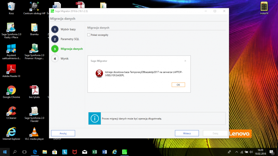The image size is (278, 156).
Task: Close the Sage Migrator main window
Action: 224,11
